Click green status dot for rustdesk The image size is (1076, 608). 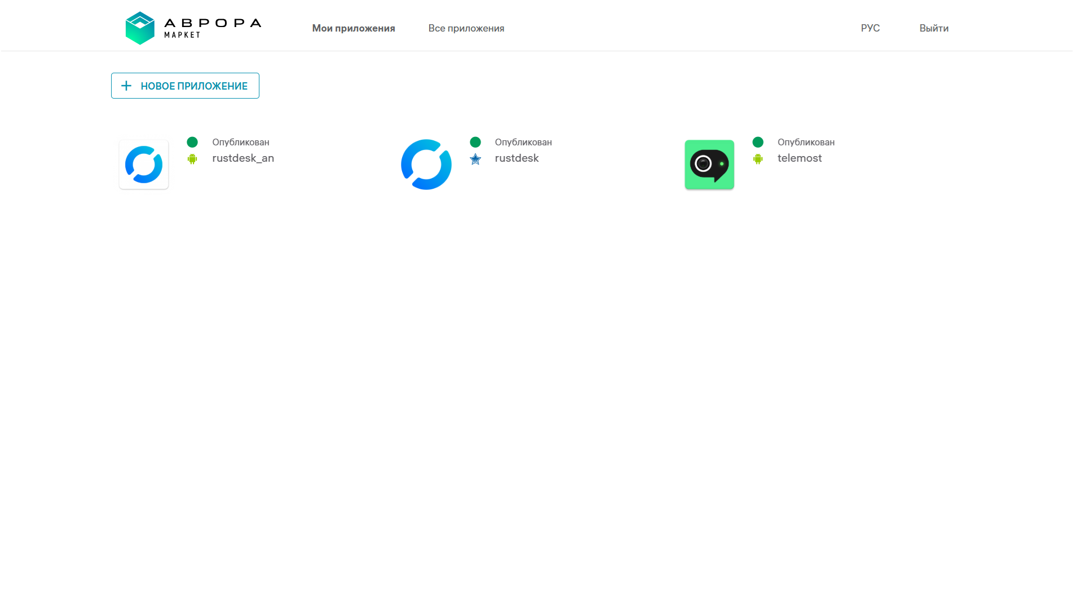coord(475,142)
